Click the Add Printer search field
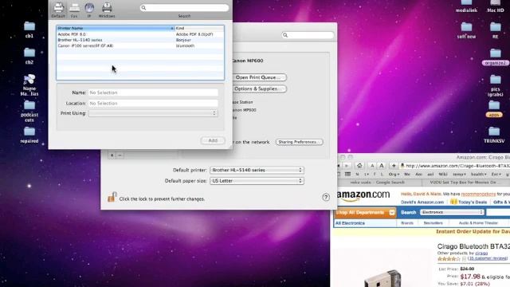510x287 pixels. (184, 8)
